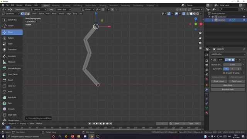Hide DEREVO object in outliner
Screen dimensions: 247x139
pyautogui.click(x=244, y=20)
